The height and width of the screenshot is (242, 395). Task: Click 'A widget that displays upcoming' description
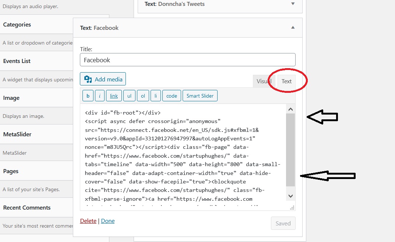(x=38, y=80)
